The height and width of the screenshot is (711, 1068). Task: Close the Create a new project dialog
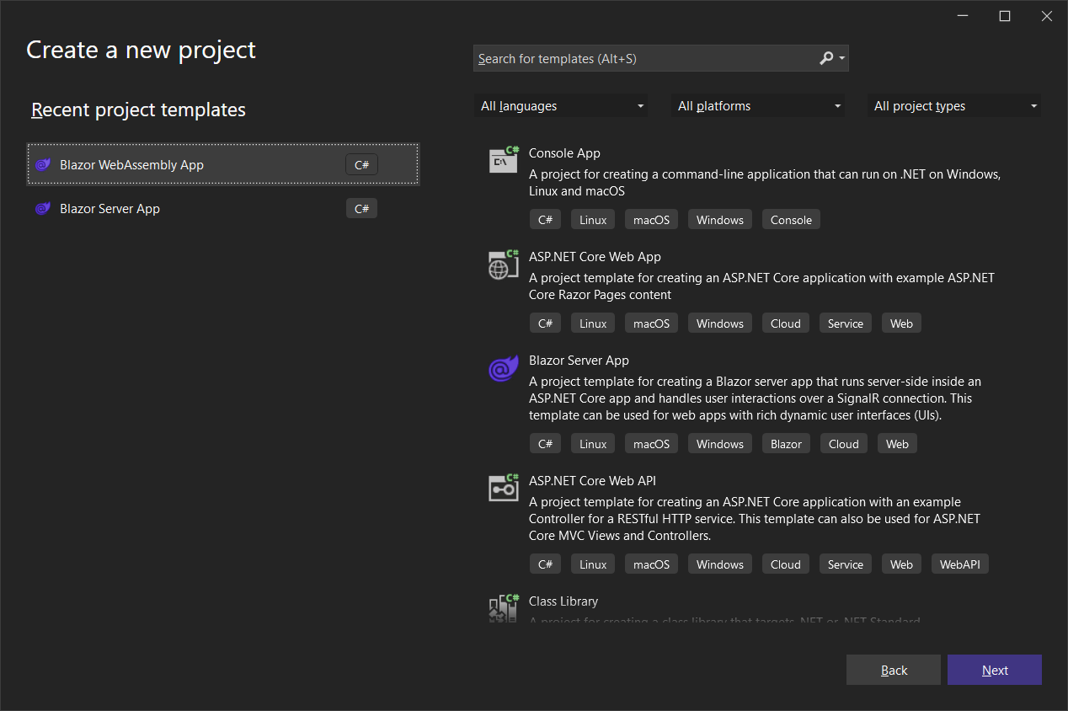[x=1047, y=16]
